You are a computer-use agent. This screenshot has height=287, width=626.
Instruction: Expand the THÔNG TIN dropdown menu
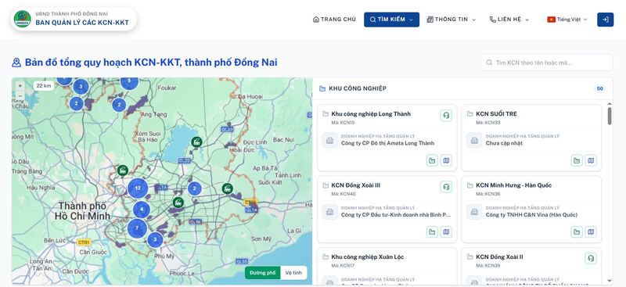[x=452, y=20]
